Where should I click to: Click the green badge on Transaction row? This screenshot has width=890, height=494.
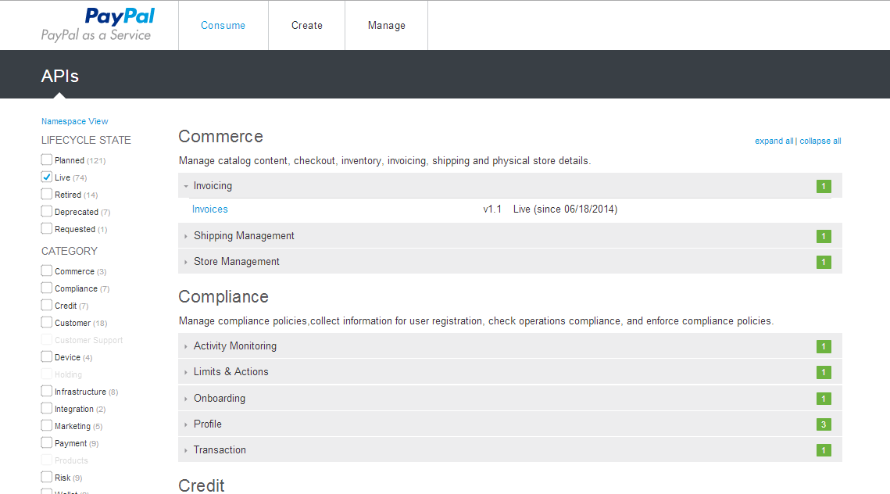(x=824, y=450)
